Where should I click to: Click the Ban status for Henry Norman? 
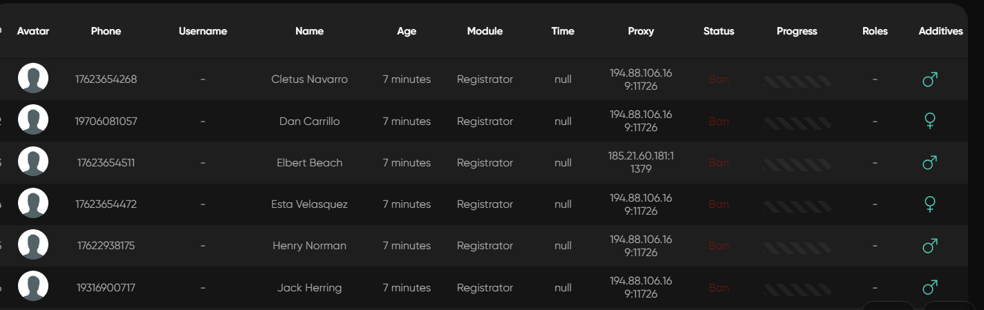pos(718,246)
